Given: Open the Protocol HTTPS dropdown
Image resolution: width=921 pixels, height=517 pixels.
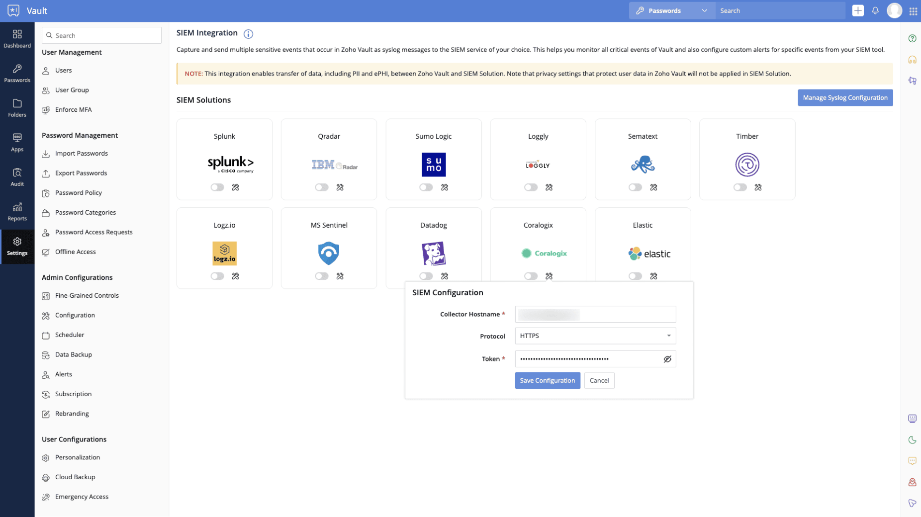Looking at the screenshot, I should (x=595, y=336).
